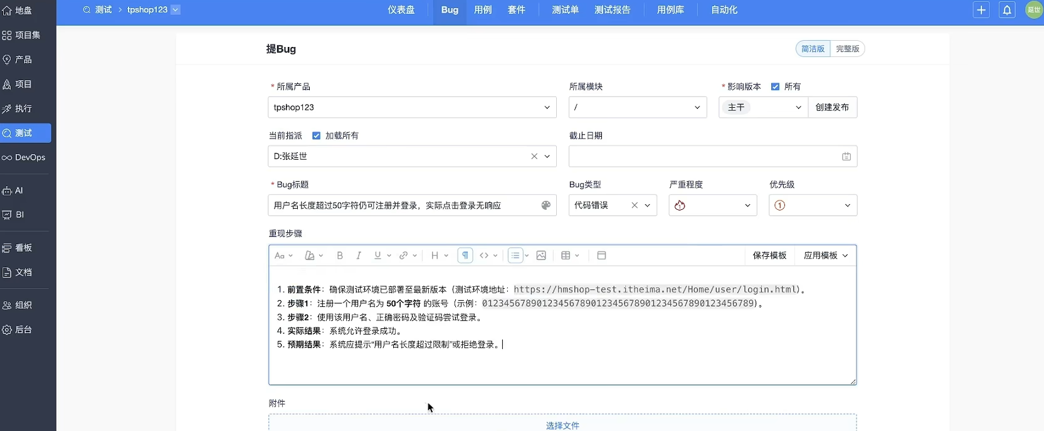This screenshot has width=1044, height=431.
Task: Open the highlight color tool in editor
Action: pos(310,256)
